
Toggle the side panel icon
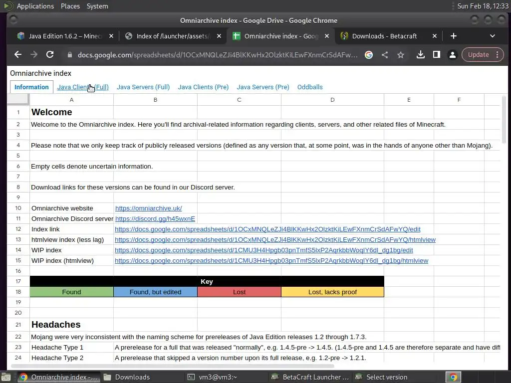436,55
